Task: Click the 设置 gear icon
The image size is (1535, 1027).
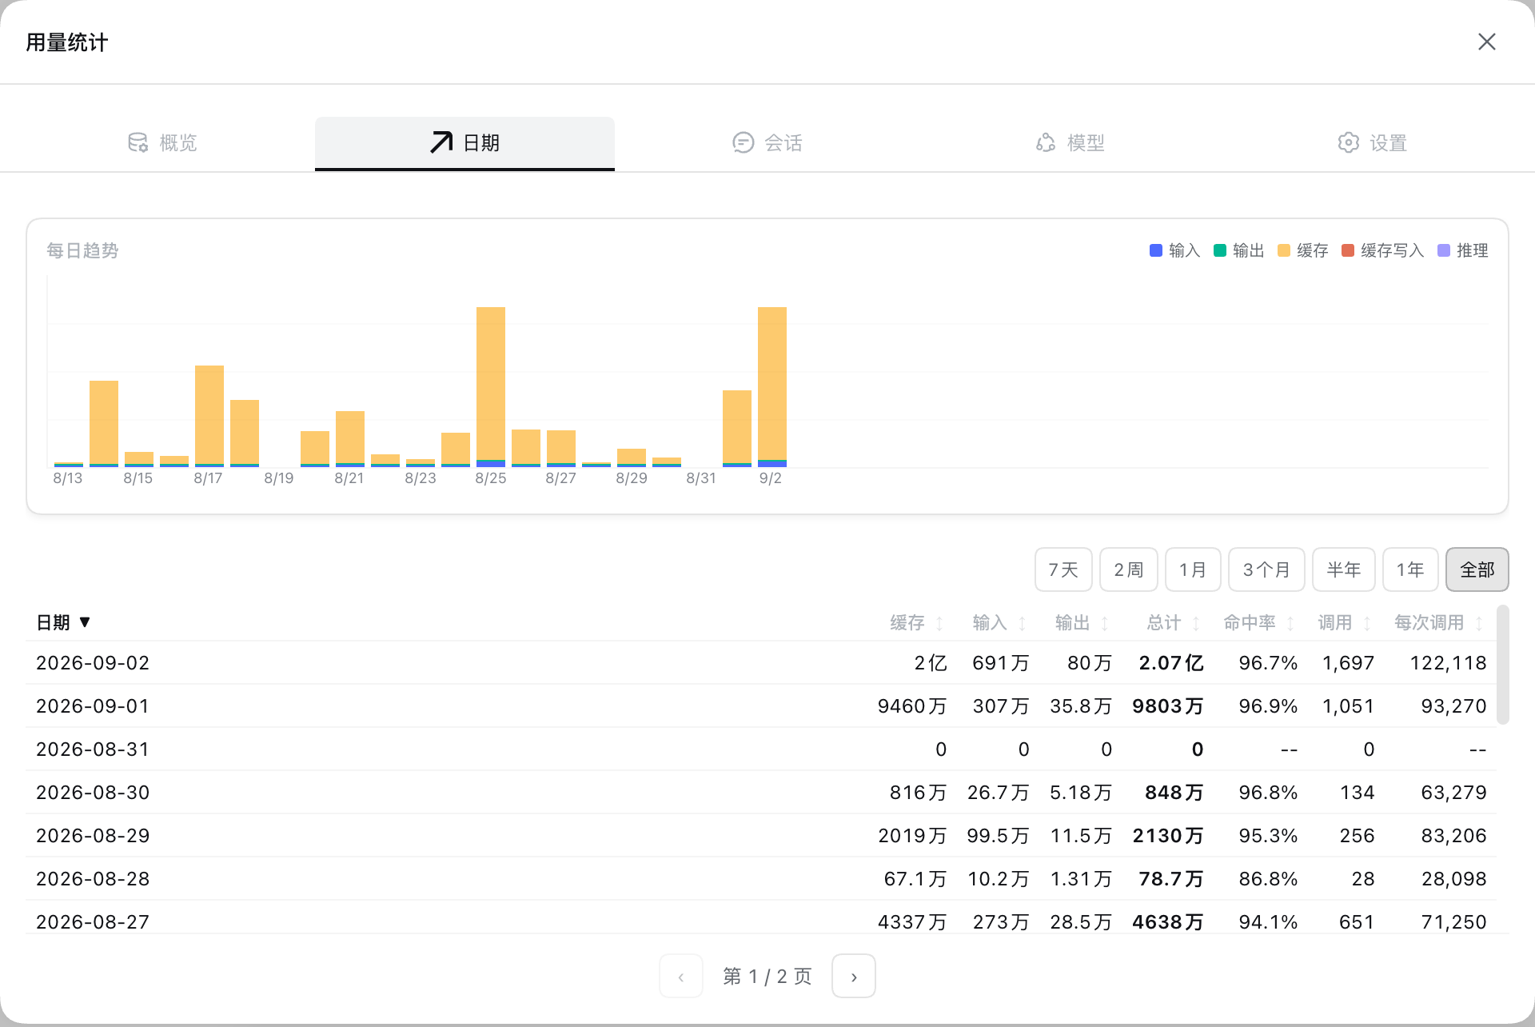Action: 1349,142
